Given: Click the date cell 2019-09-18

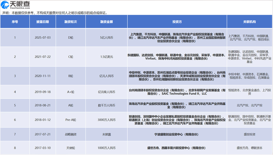Looking at the screenshot, I should pyautogui.click(x=43, y=92).
